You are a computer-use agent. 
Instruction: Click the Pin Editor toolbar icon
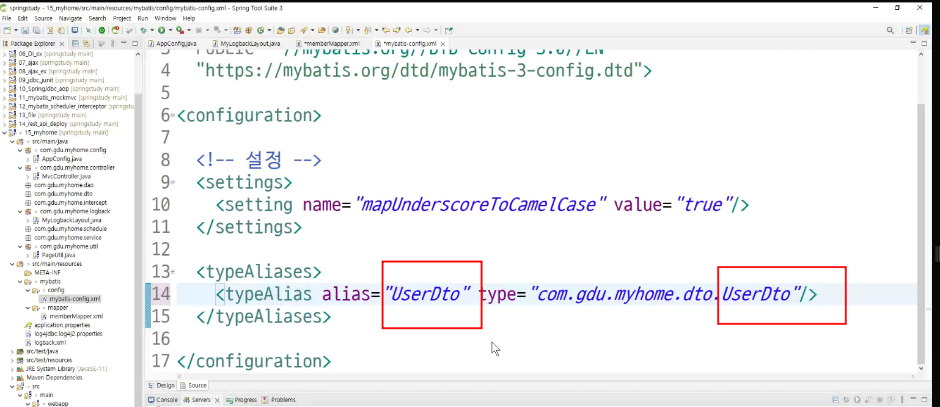[449, 30]
